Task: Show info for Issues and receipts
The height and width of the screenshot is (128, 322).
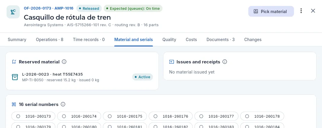Action: click(225, 62)
